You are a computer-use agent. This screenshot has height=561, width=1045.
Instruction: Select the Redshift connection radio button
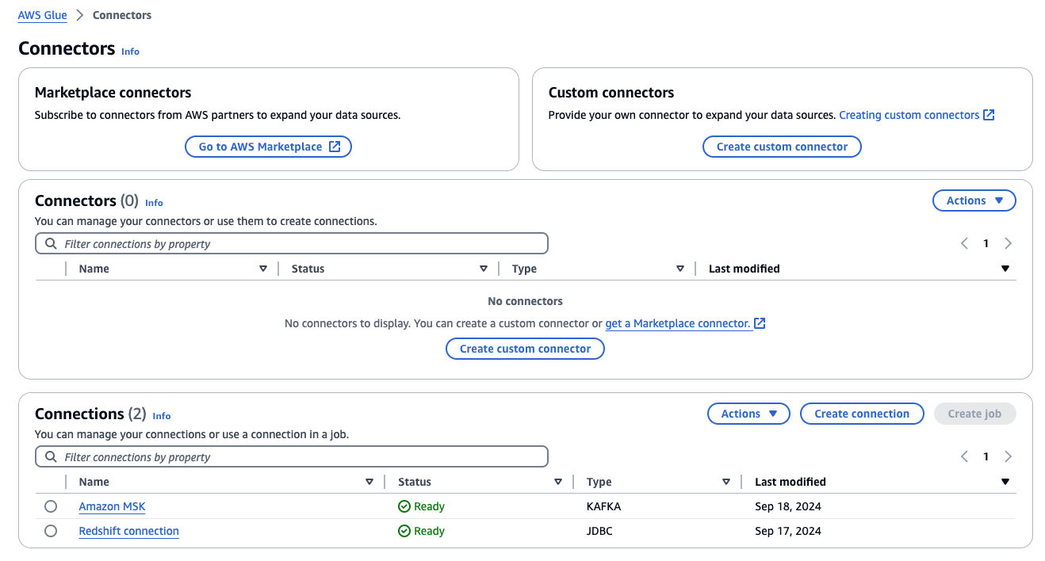coord(51,531)
